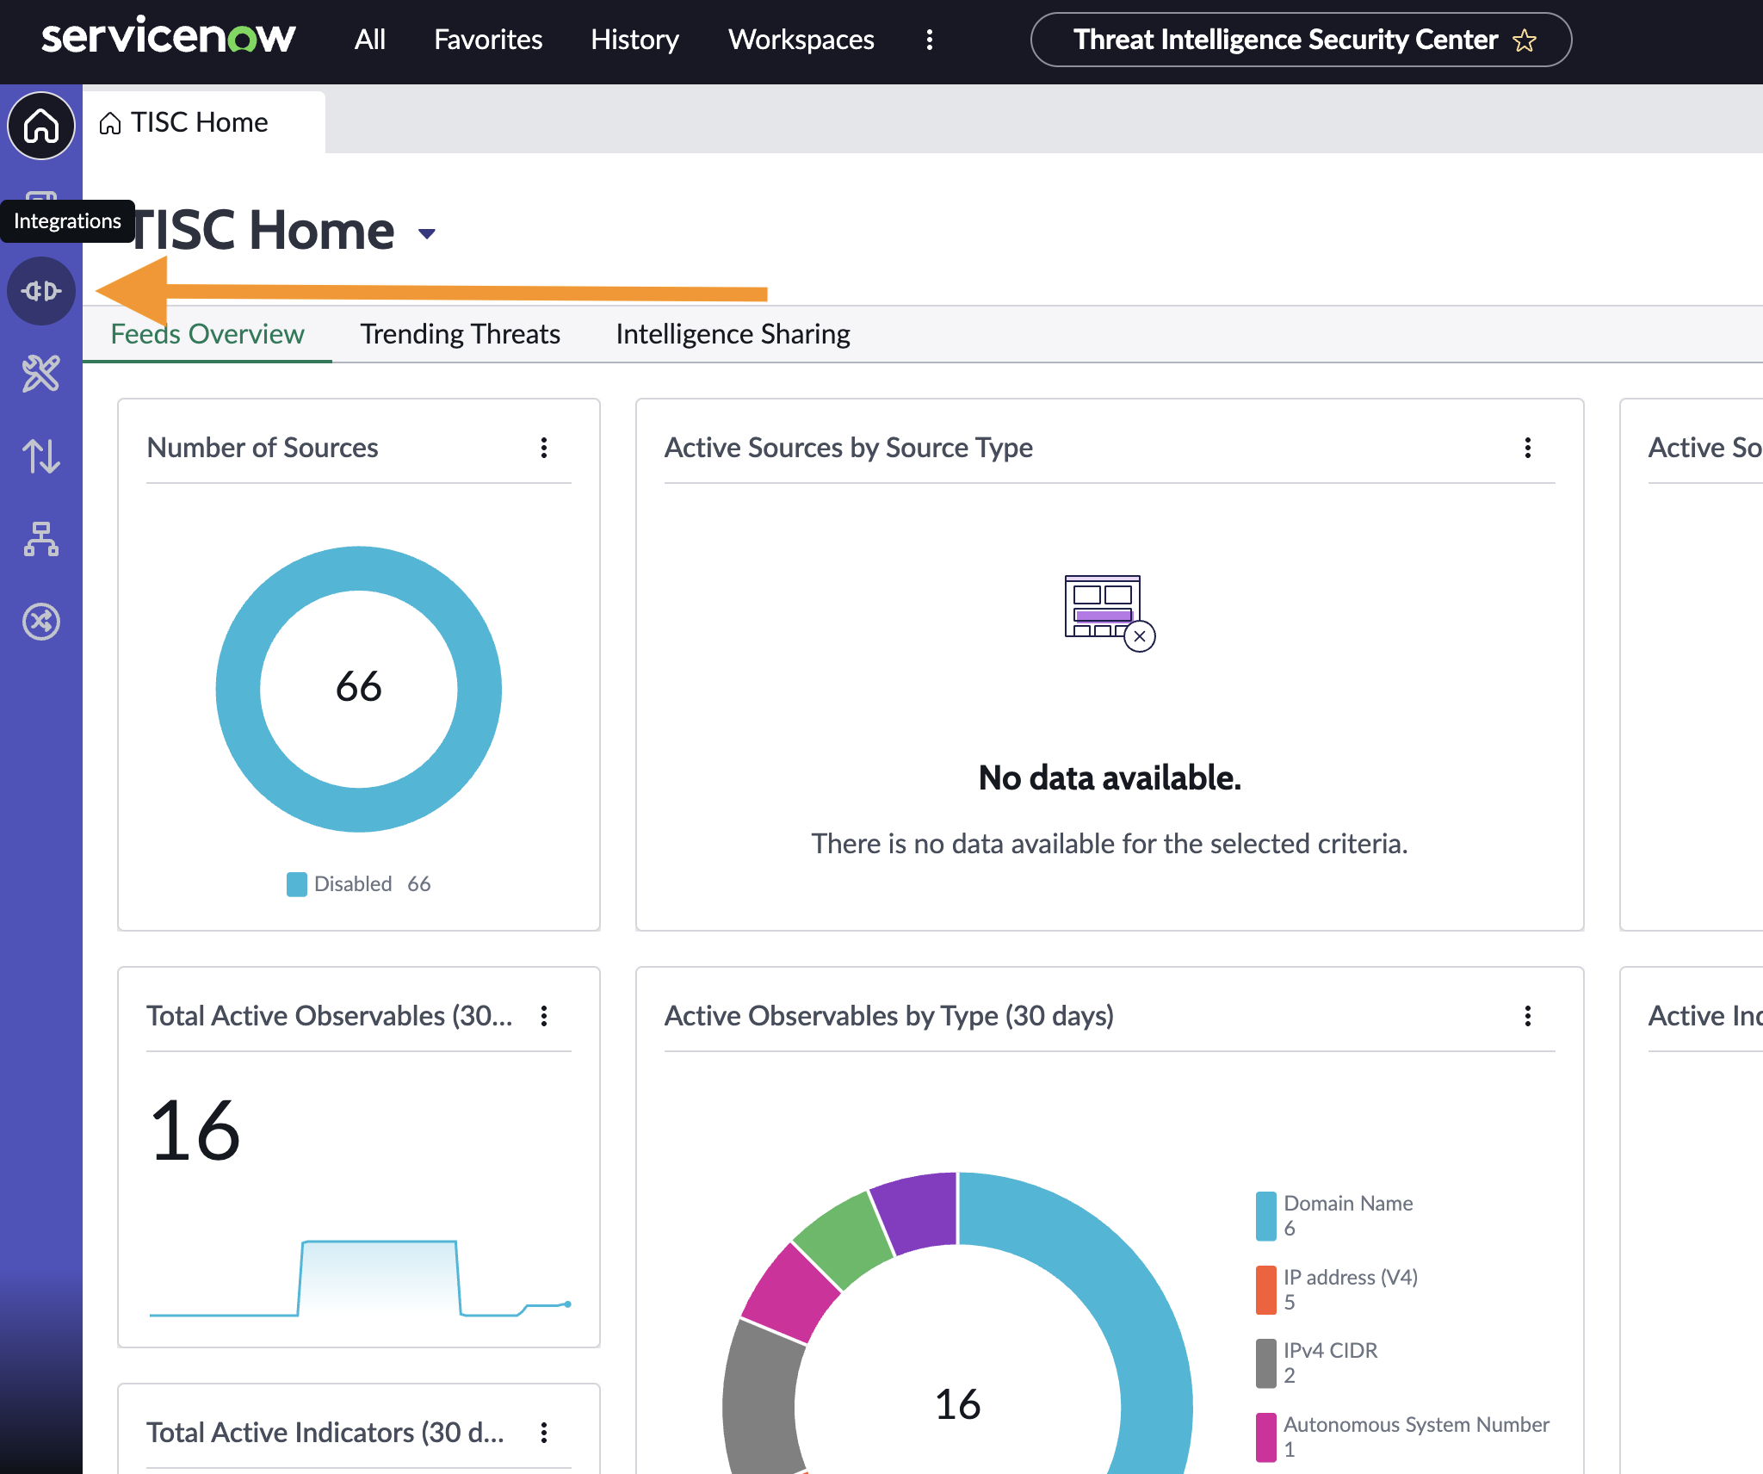
Task: Click the Home icon in sidebar
Action: [x=41, y=126]
